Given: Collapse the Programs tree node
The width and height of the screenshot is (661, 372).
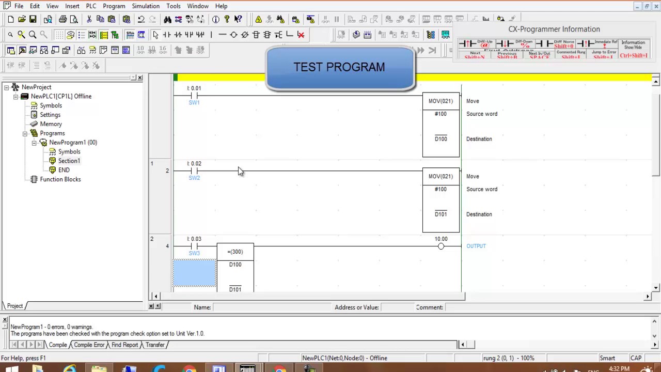Looking at the screenshot, I should coord(25,133).
